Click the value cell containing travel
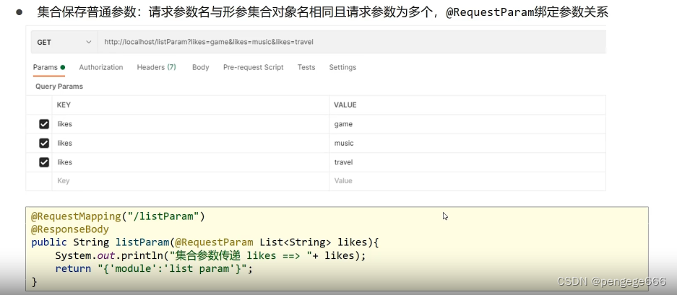 (467, 162)
